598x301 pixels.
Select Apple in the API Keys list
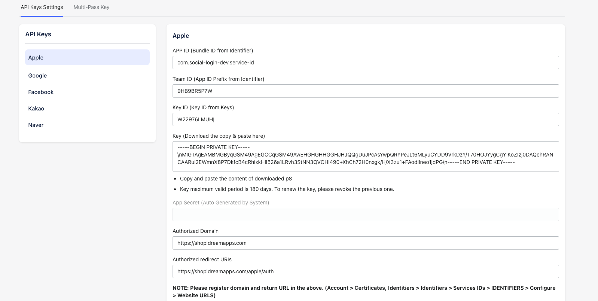[x=87, y=57]
